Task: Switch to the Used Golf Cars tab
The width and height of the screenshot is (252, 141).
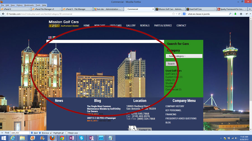Action: [201, 9]
